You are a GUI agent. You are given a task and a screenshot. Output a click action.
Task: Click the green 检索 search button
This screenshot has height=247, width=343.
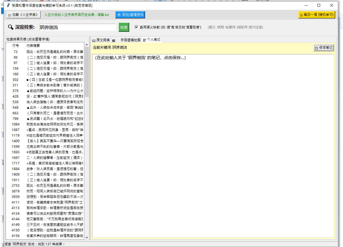(x=124, y=27)
